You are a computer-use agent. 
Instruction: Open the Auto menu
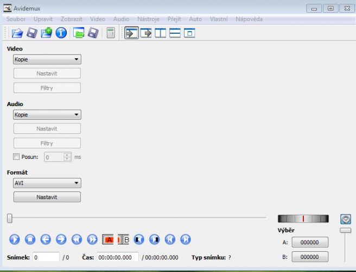195,19
